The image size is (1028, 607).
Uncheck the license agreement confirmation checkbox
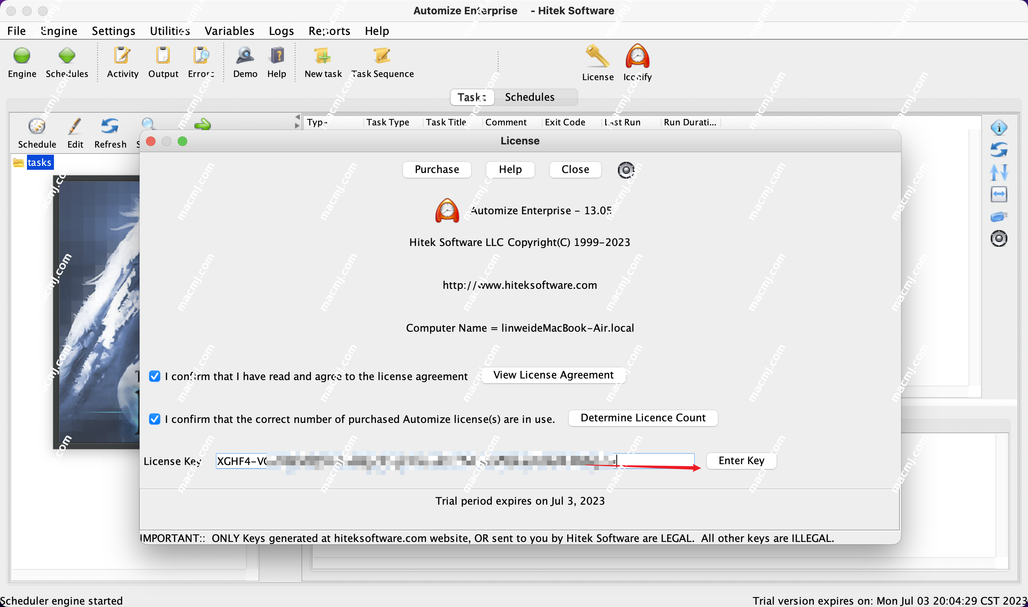(155, 376)
